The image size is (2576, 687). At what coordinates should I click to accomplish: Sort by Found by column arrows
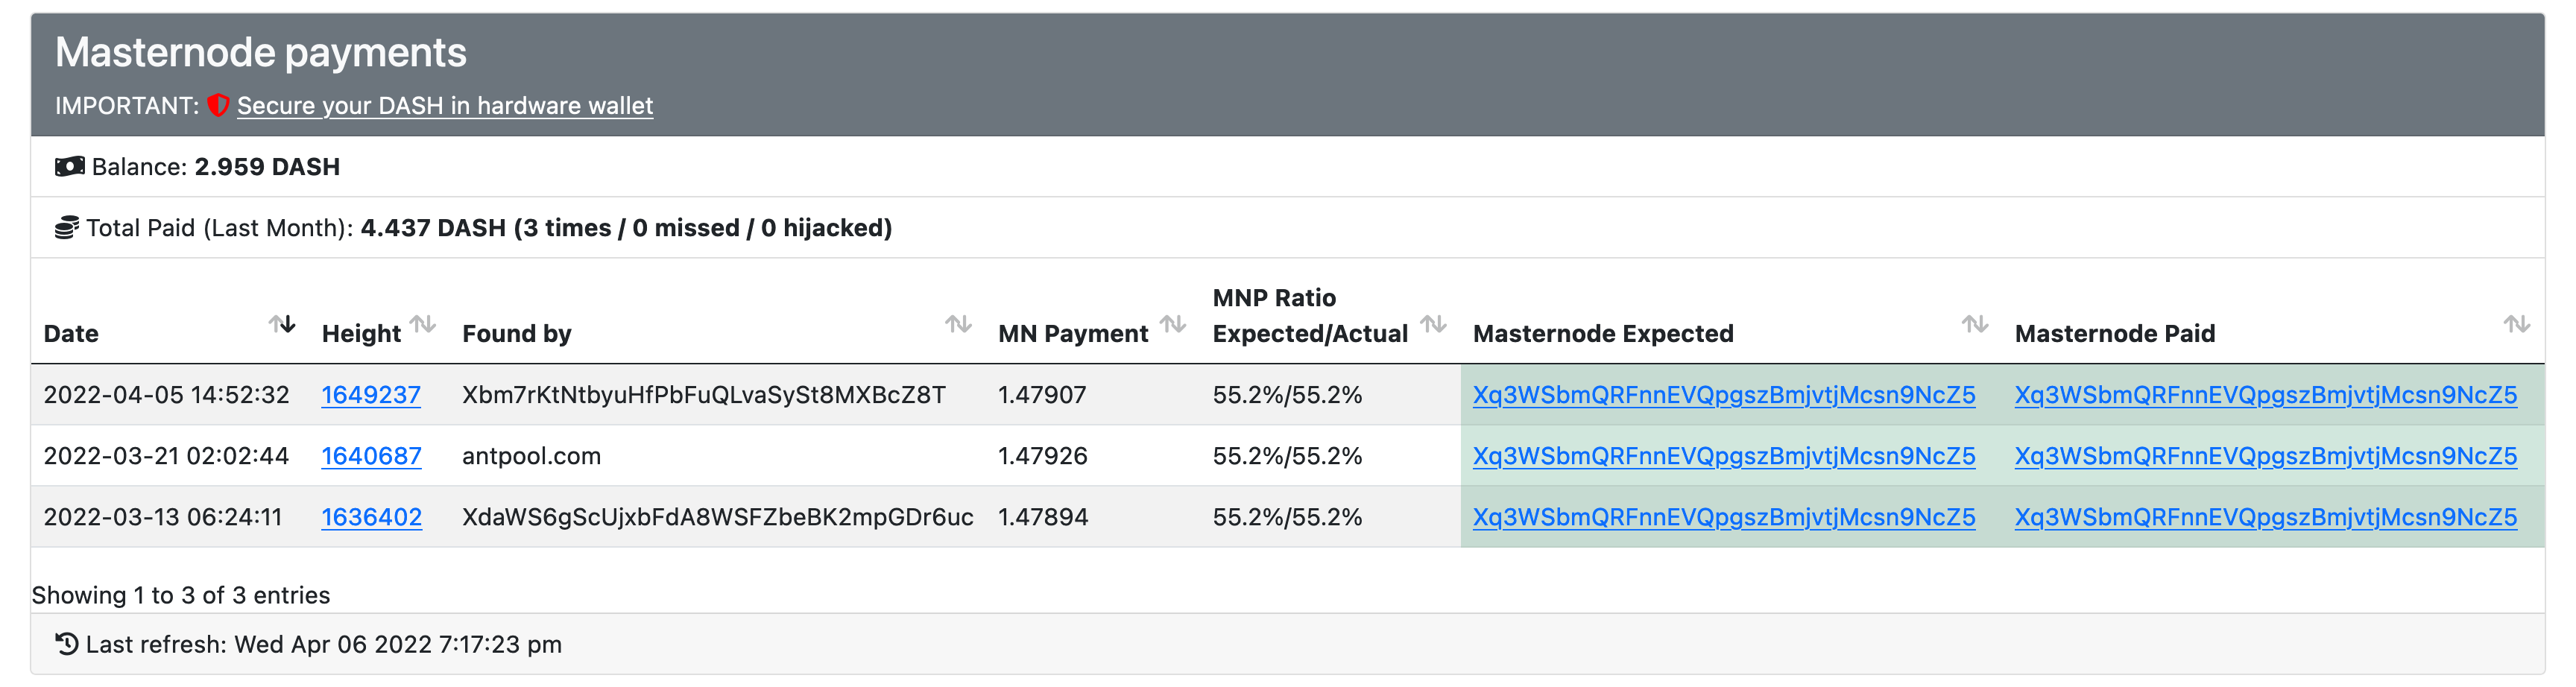click(x=958, y=324)
